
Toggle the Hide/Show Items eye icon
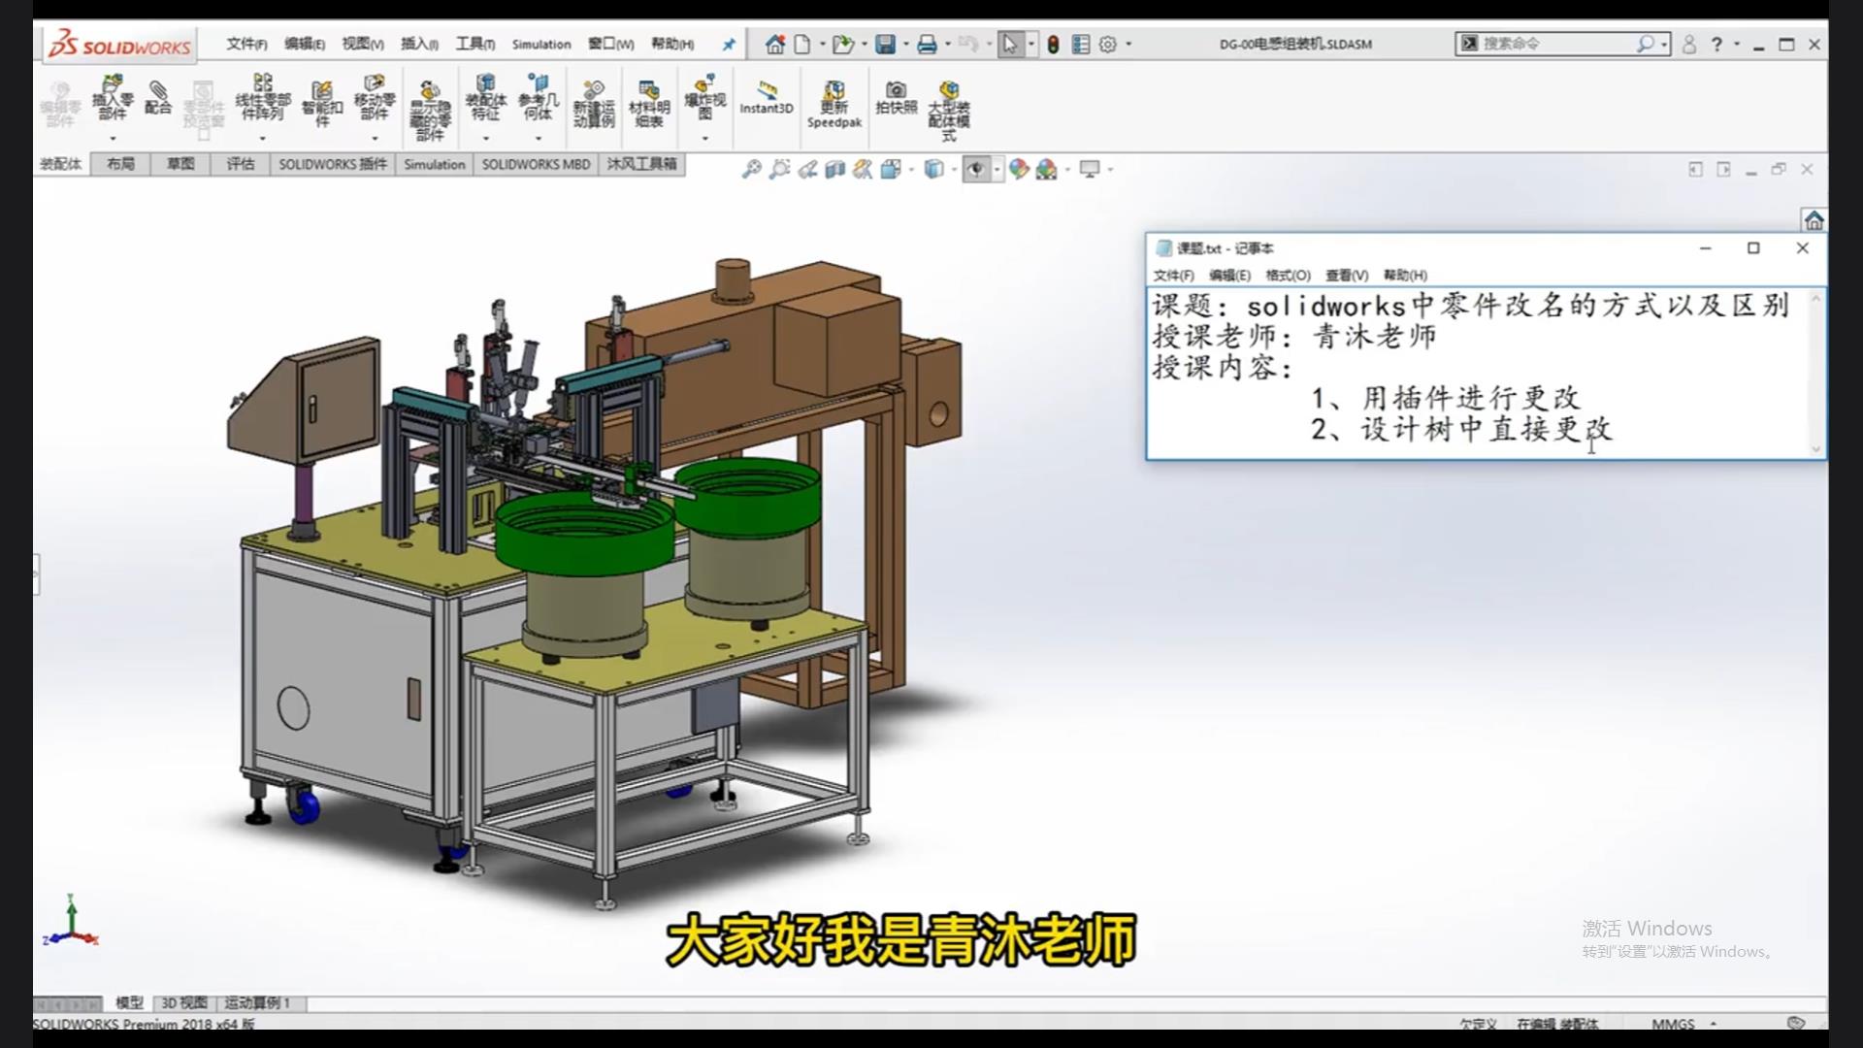975,169
